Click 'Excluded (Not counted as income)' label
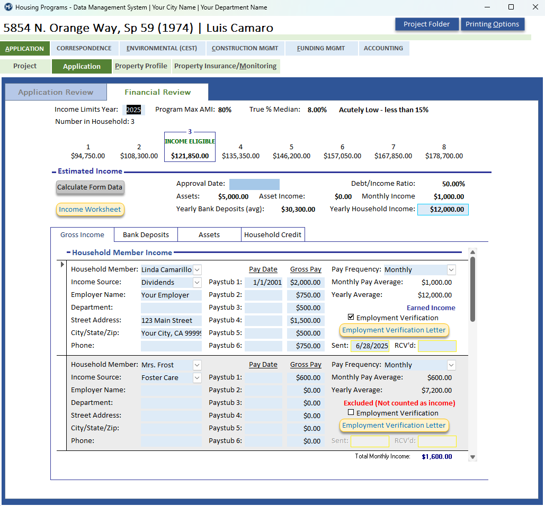545x506 pixels. (399, 403)
